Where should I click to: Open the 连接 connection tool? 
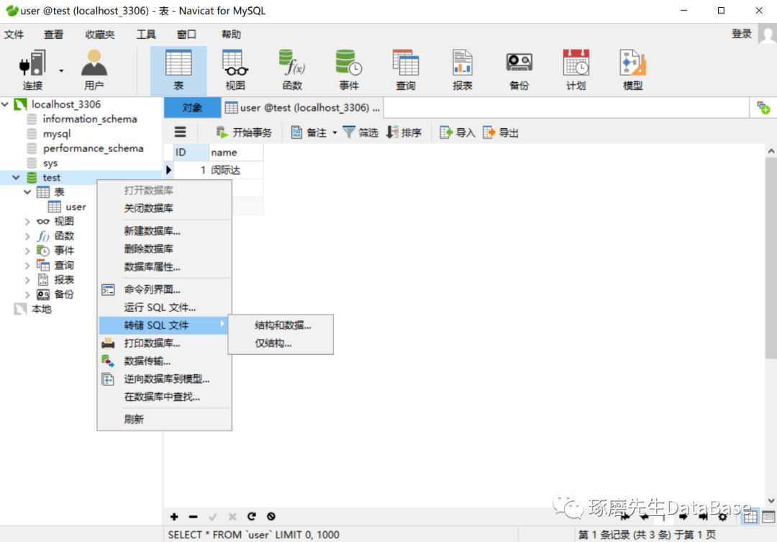coord(32,70)
